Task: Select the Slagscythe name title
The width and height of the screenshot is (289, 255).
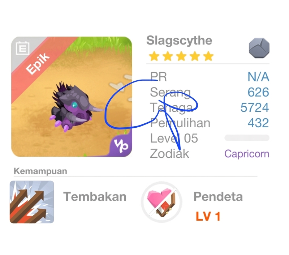Action: click(x=179, y=41)
